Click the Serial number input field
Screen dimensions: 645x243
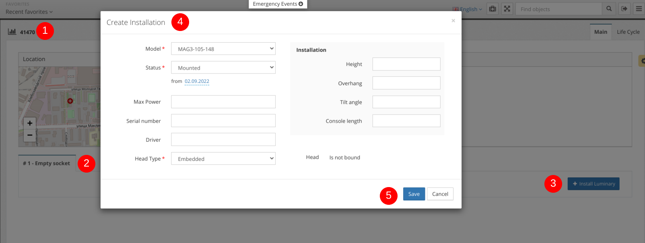pos(223,121)
